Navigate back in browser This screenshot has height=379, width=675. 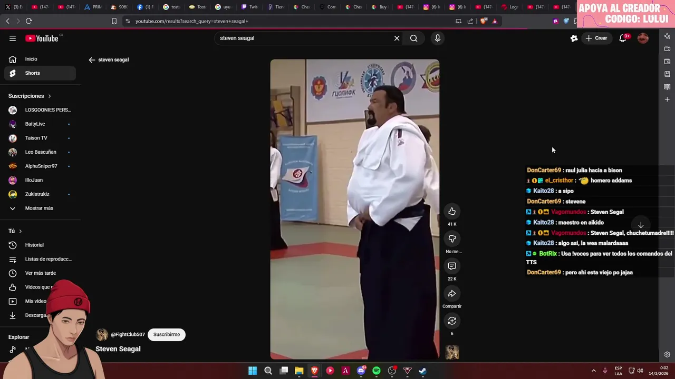[7, 21]
